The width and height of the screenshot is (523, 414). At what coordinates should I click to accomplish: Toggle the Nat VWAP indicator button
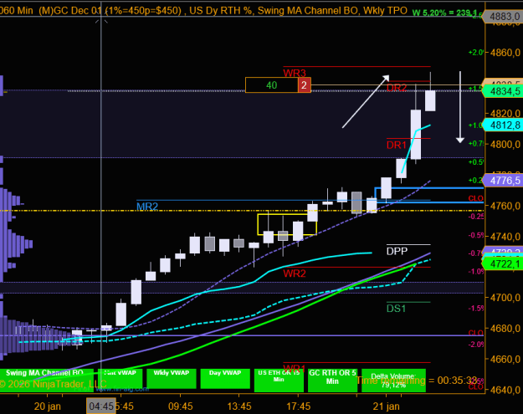click(120, 378)
